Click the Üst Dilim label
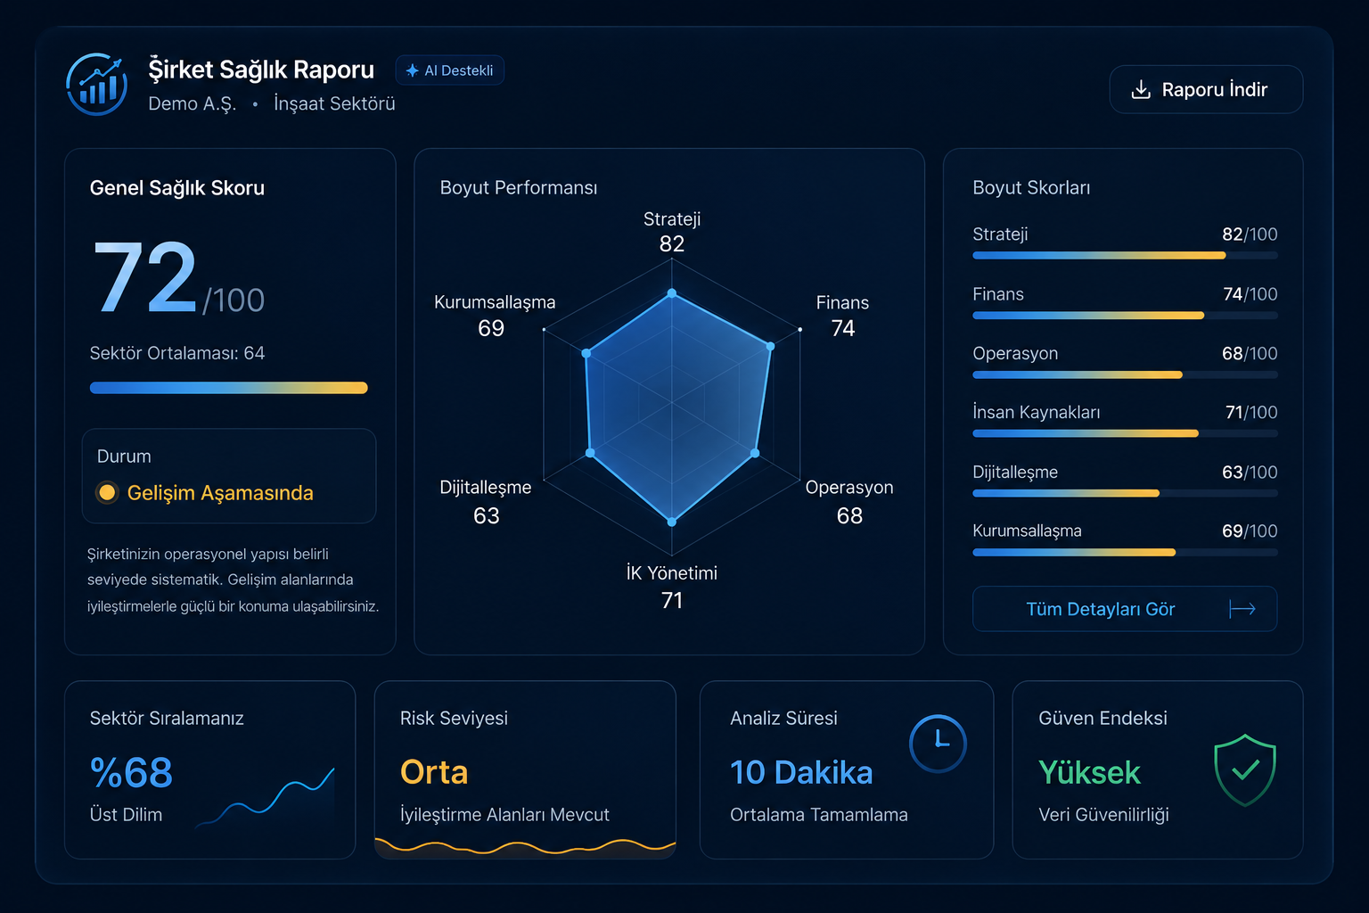 (126, 815)
